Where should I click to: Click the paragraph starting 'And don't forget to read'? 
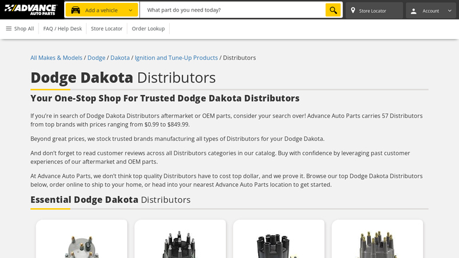pos(220,157)
